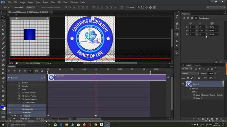This screenshot has height=127, width=227.
Task: Lock all layer attributes icon
Action: [199, 78]
